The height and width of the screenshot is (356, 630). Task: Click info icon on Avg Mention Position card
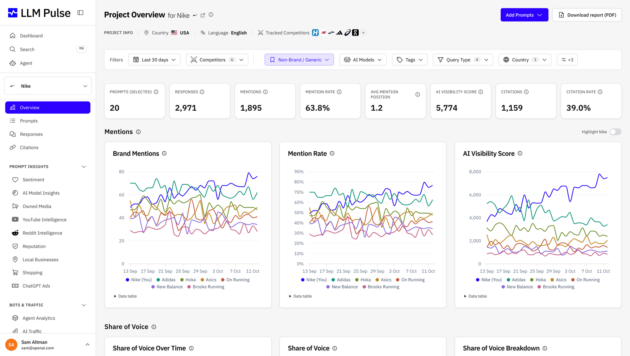click(418, 94)
